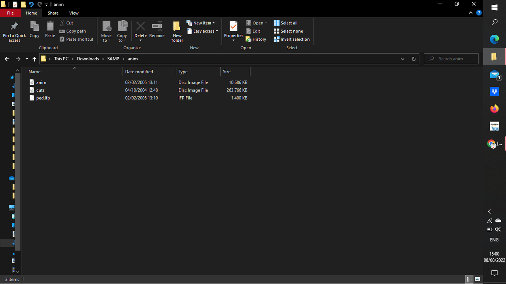Click Invert selection in ribbon
Image resolution: width=506 pixels, height=284 pixels.
click(291, 39)
